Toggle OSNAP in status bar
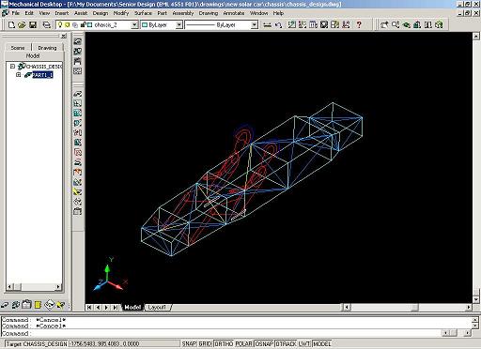The width and height of the screenshot is (481, 349). (264, 343)
